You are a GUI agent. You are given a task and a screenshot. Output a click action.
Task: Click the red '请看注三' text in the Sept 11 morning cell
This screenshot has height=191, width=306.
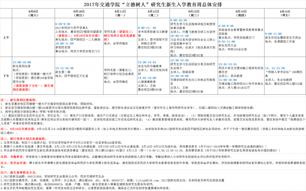point(125,32)
